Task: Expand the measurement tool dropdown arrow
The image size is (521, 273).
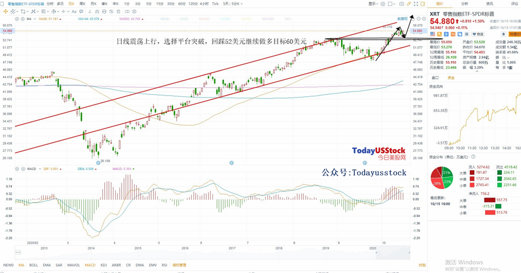Action: tap(58, 12)
